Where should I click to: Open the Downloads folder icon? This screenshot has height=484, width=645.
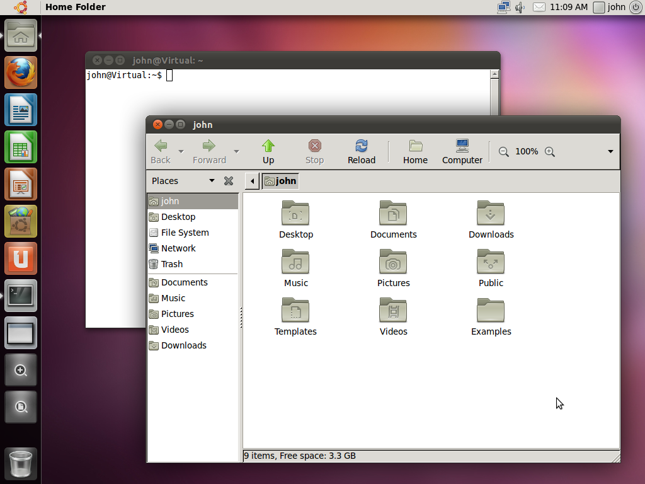[x=491, y=214]
